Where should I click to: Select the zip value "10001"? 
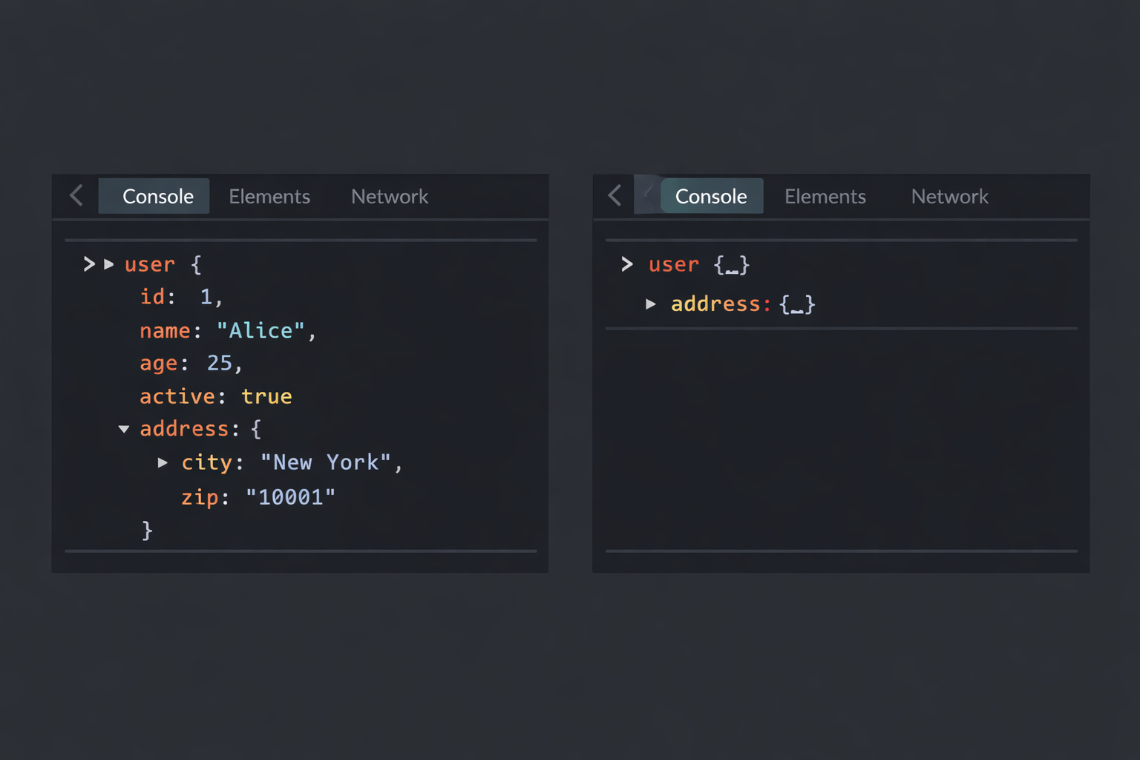click(x=290, y=497)
